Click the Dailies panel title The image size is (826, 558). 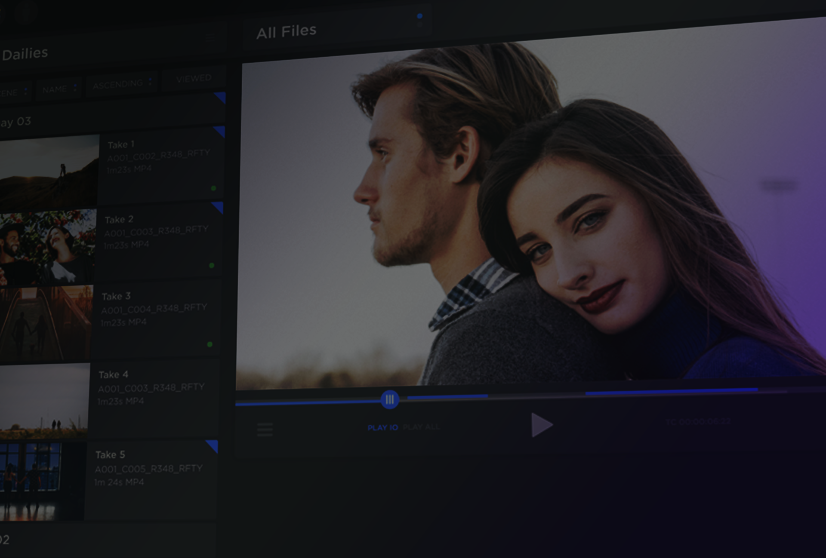(x=25, y=54)
